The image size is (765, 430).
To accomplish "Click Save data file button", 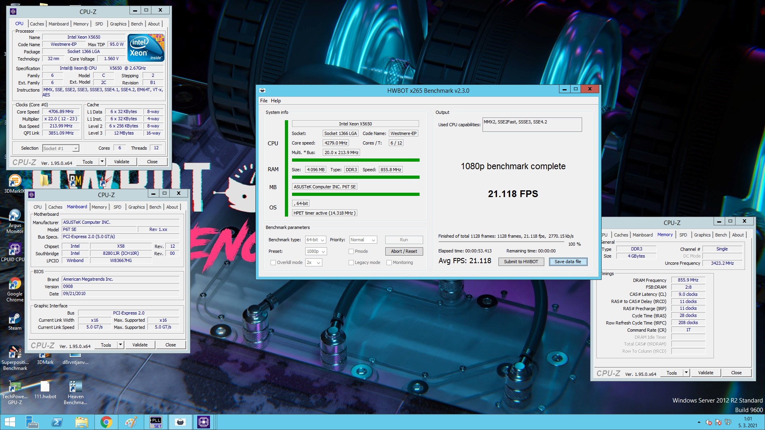I will [x=568, y=262].
